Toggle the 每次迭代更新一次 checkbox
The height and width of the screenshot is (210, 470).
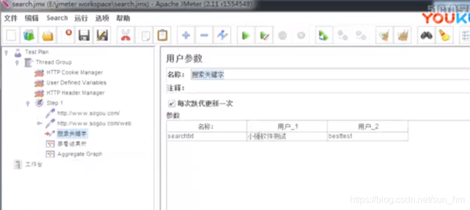coord(171,104)
